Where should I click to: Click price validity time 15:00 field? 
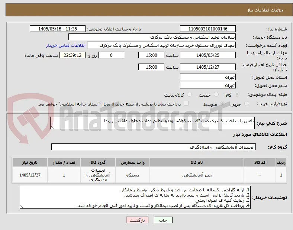[x=151, y=67]
